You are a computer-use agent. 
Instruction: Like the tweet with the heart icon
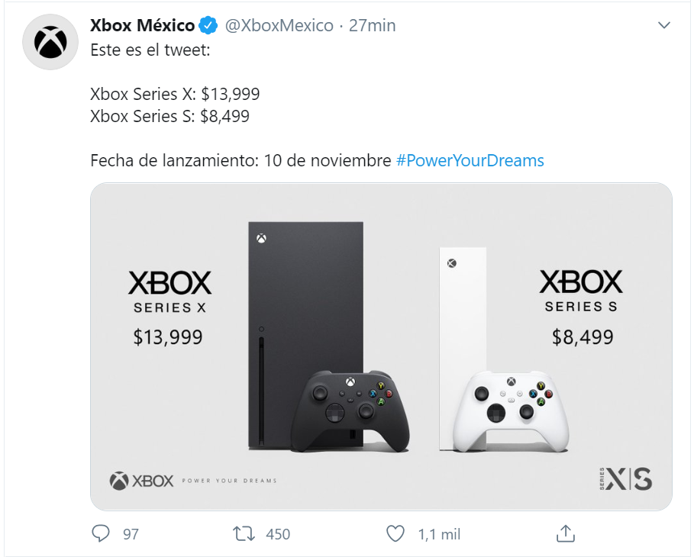click(x=394, y=533)
